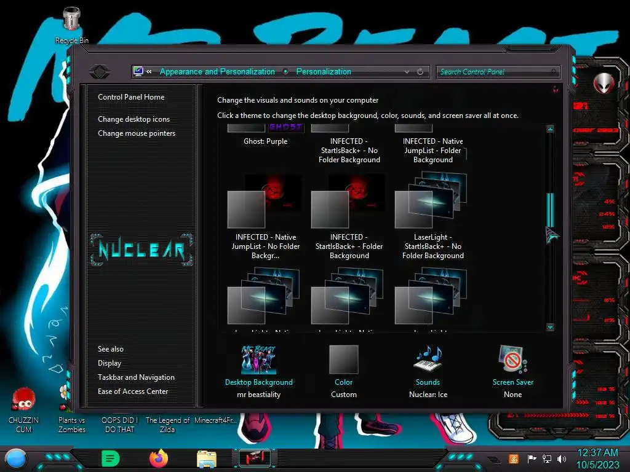Open the Color settings swatch

click(343, 360)
